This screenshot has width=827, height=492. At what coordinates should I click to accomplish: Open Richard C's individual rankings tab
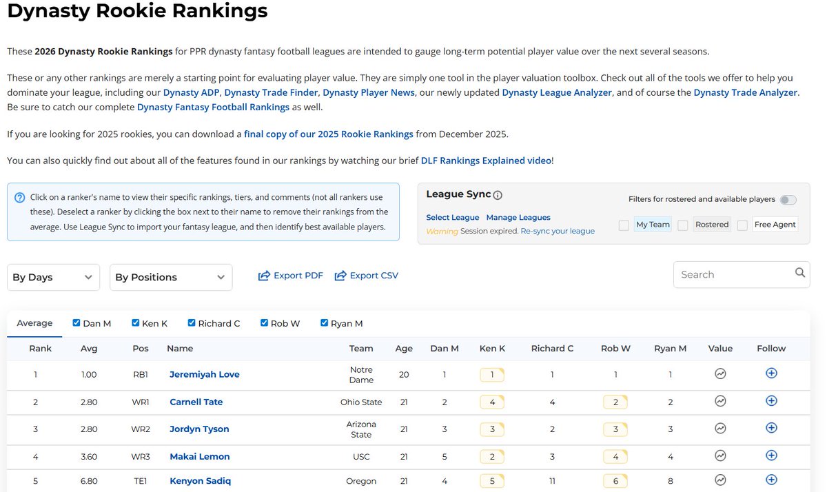click(x=219, y=323)
